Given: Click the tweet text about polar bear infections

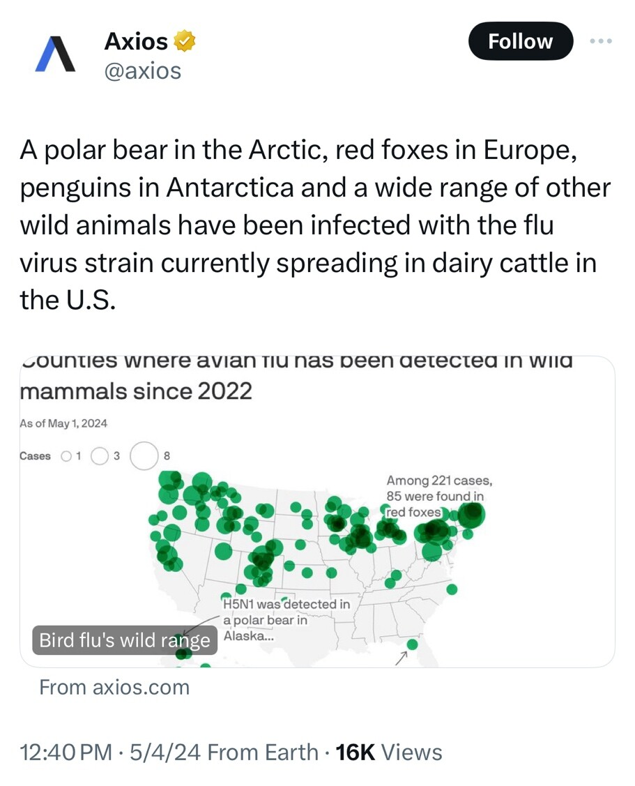Looking at the screenshot, I should click(x=315, y=225).
